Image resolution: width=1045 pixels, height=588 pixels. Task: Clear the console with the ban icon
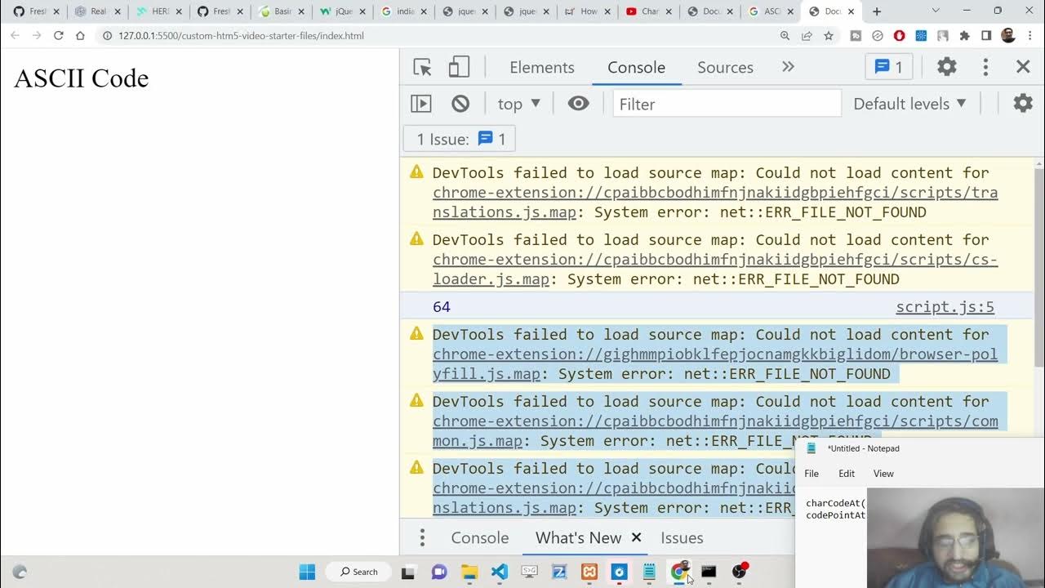click(460, 104)
